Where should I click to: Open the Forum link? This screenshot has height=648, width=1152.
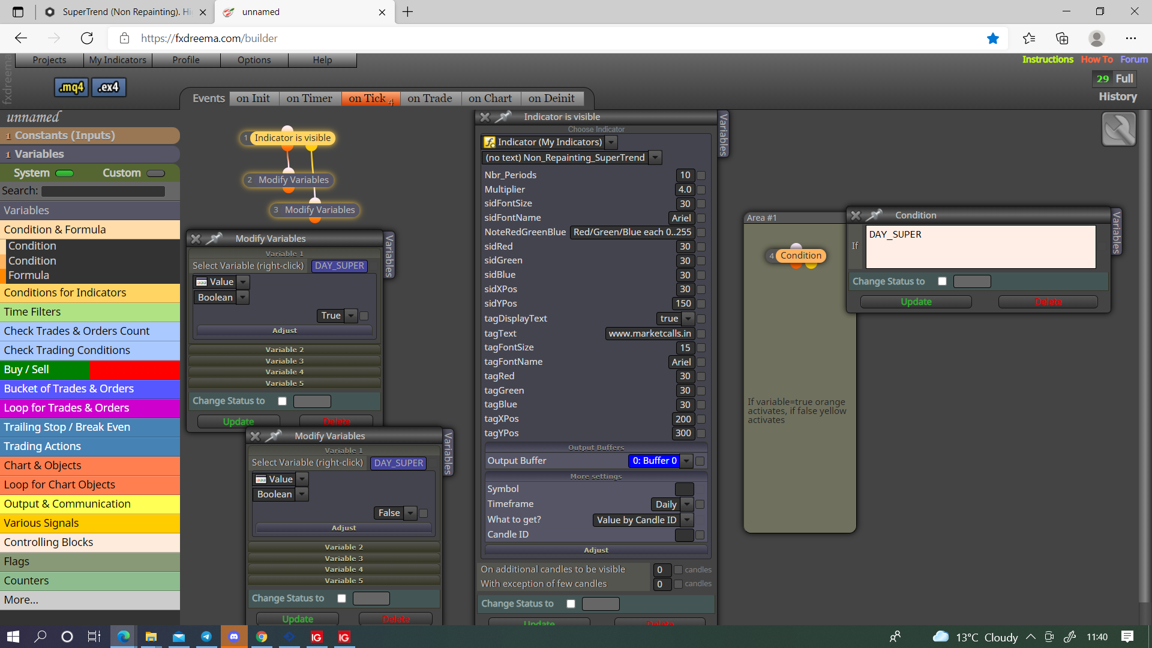[1134, 59]
